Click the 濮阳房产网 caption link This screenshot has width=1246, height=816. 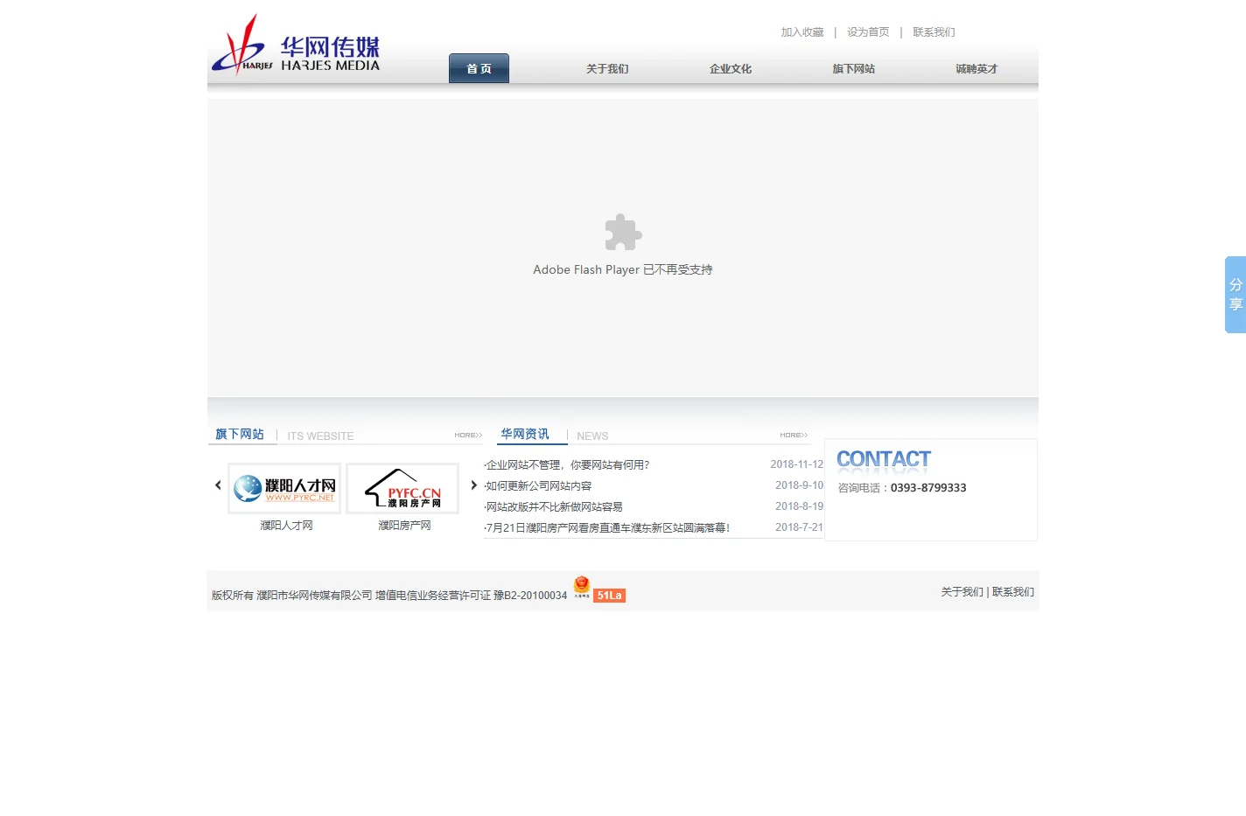(x=404, y=526)
